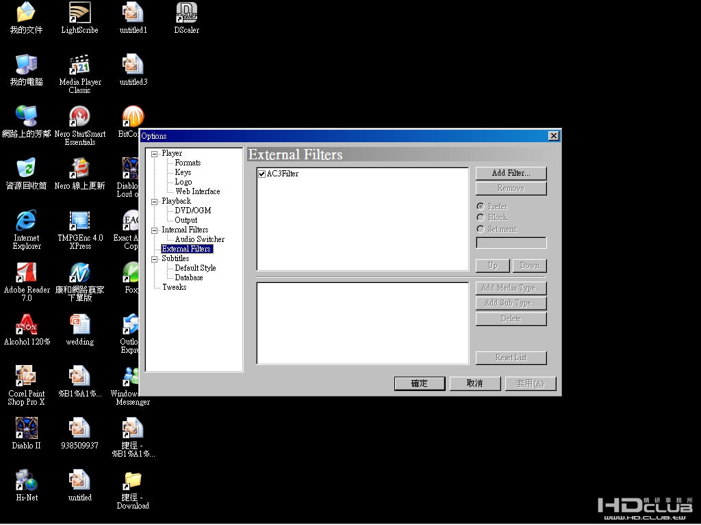Open the 我的文件 folder icon
701x525 pixels.
26,12
